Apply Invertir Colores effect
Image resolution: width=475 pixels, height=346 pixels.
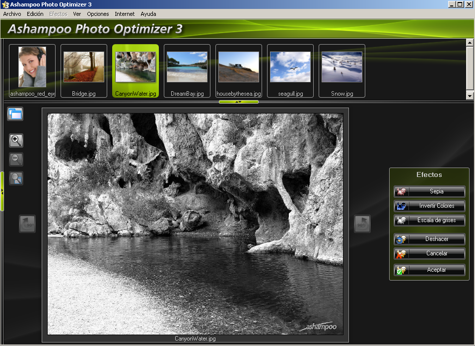(429, 206)
